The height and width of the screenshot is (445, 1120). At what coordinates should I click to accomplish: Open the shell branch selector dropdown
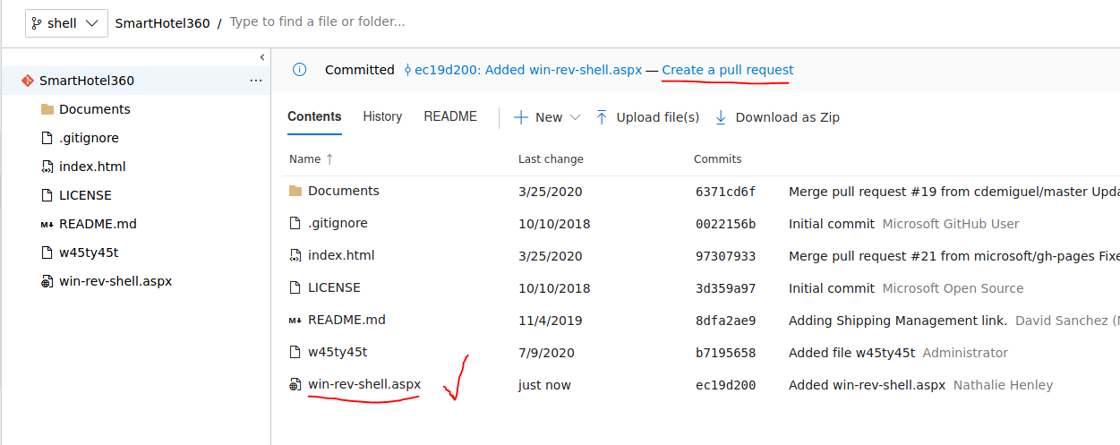pos(66,23)
